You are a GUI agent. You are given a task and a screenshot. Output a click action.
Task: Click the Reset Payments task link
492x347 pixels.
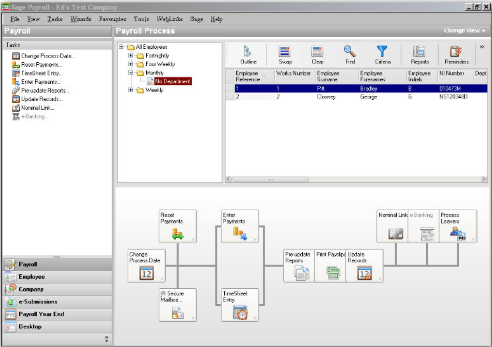tap(42, 65)
